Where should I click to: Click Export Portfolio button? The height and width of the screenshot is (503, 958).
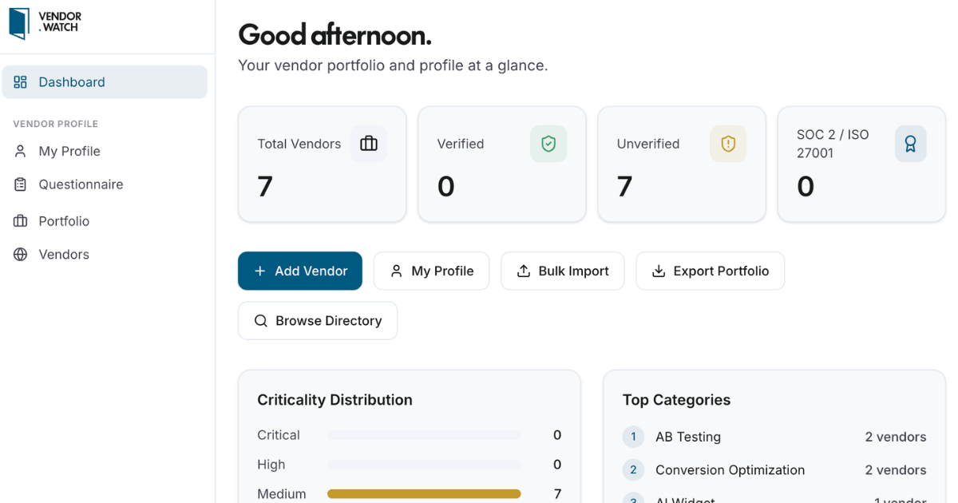(710, 271)
